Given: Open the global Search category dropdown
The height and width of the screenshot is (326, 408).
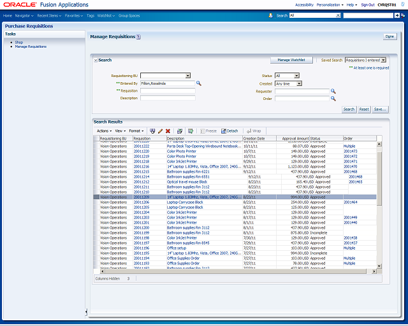Looking at the screenshot, I should pos(338,15).
